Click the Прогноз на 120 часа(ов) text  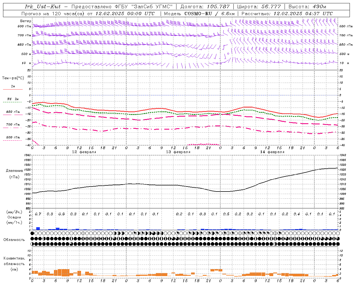pos(53,14)
